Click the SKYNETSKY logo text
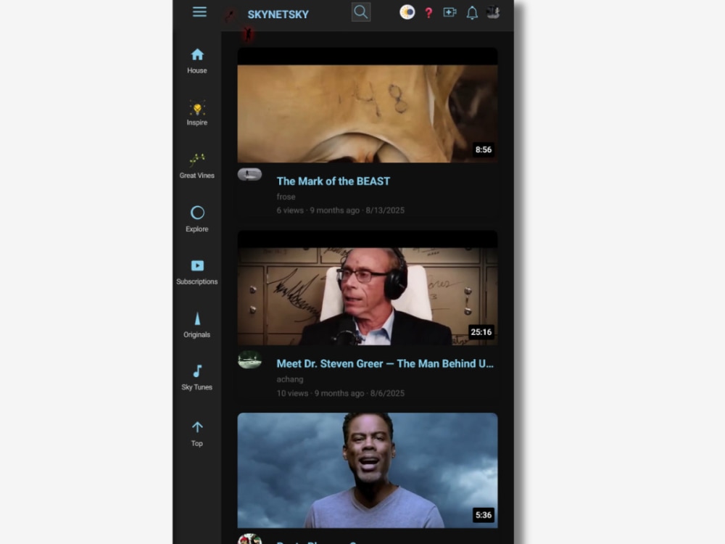 click(278, 15)
